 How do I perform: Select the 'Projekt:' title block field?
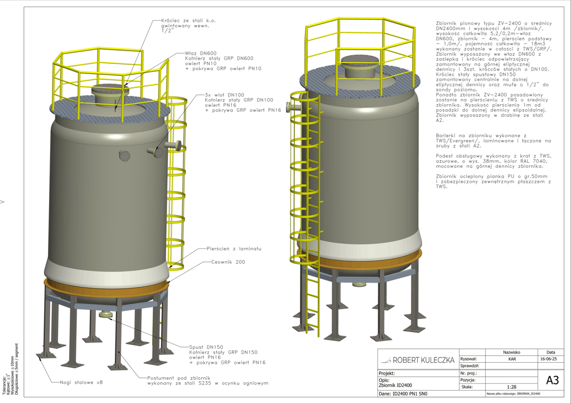click(418, 373)
